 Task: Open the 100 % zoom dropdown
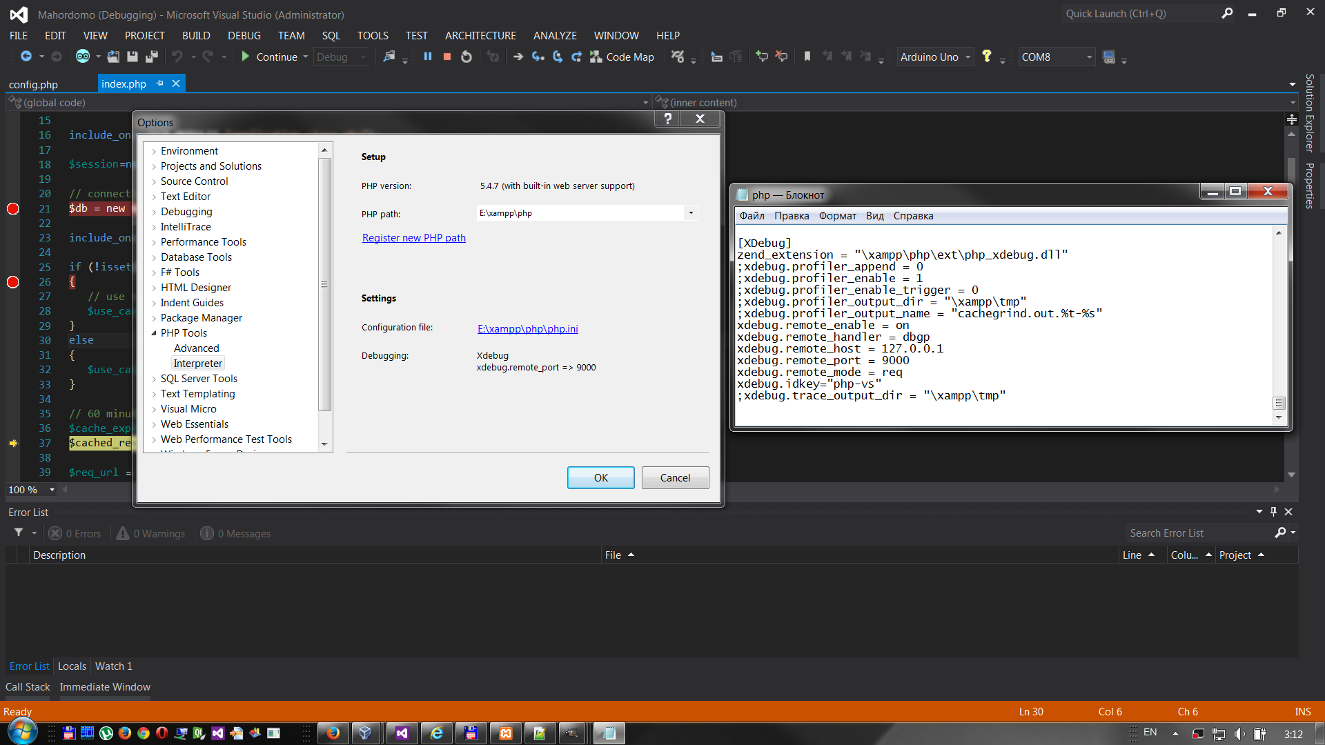[x=52, y=489]
